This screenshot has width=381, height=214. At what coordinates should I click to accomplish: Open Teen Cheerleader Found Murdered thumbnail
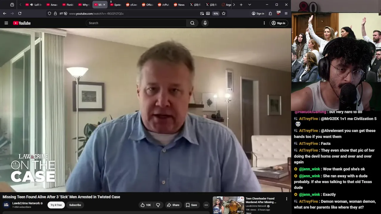coord(228,205)
